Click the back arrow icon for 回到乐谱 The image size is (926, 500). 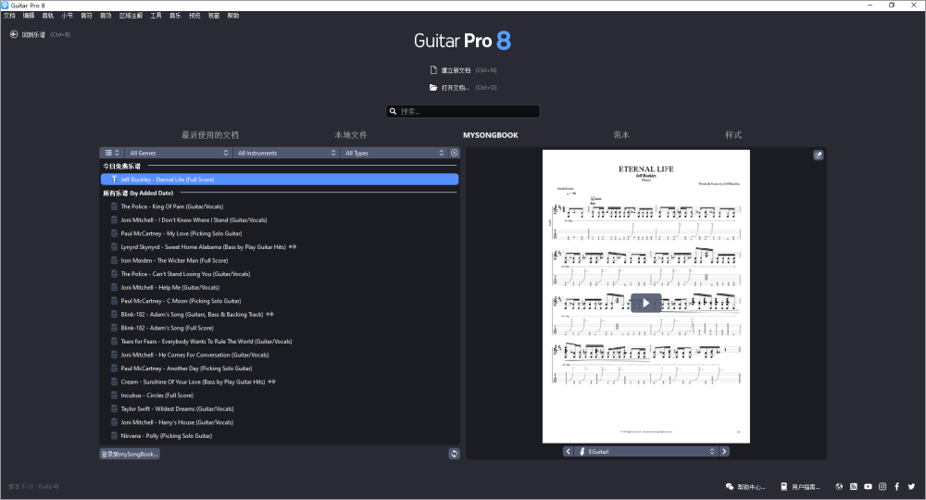pyautogui.click(x=14, y=34)
